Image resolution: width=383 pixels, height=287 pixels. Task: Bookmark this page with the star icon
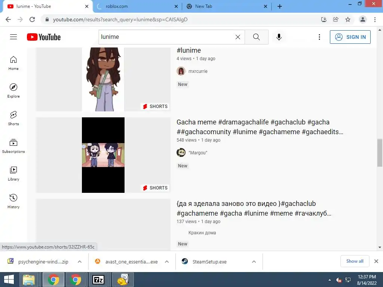348,19
